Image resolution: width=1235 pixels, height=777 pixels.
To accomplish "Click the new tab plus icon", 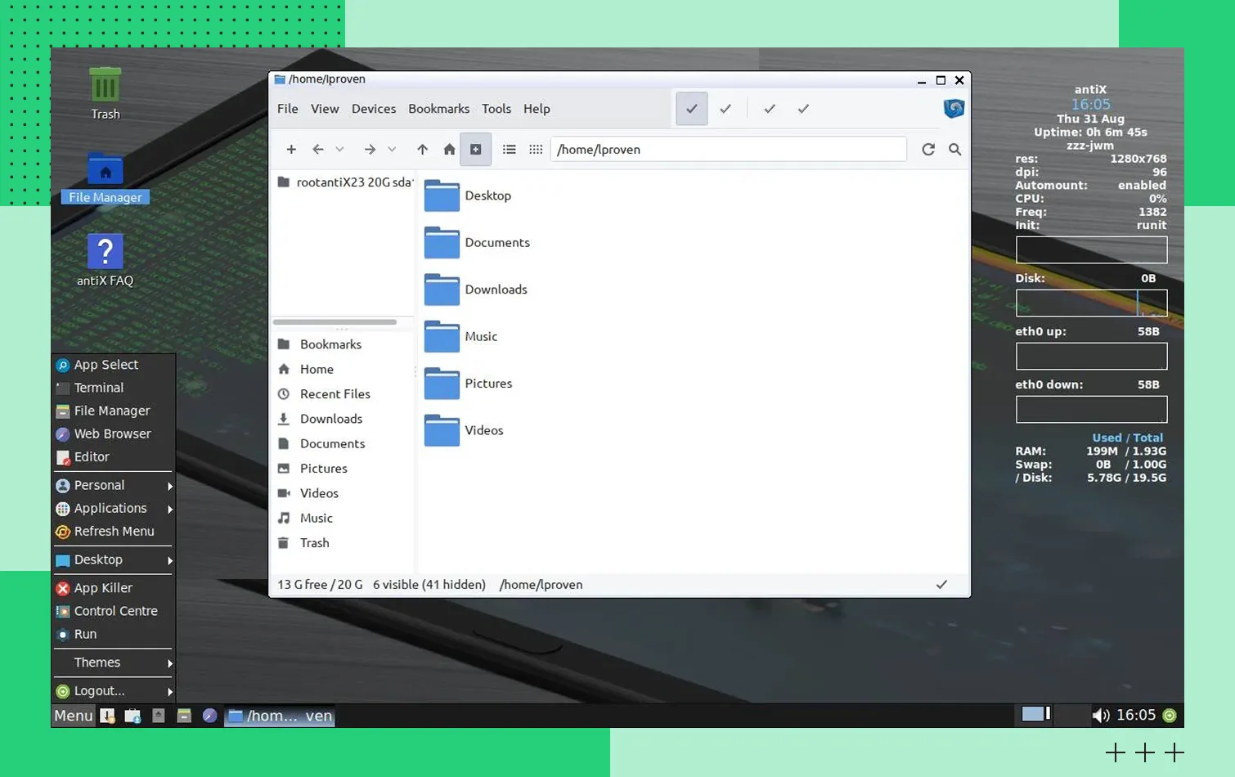I will (x=291, y=150).
